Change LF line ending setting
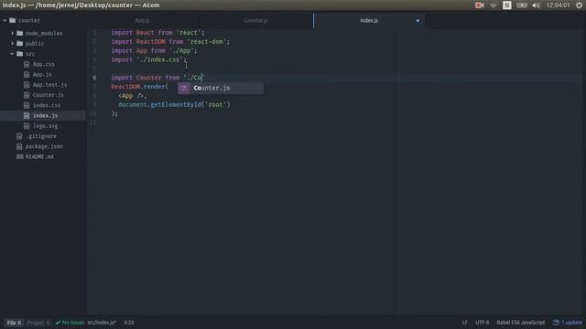Image resolution: width=586 pixels, height=329 pixels. [464, 323]
